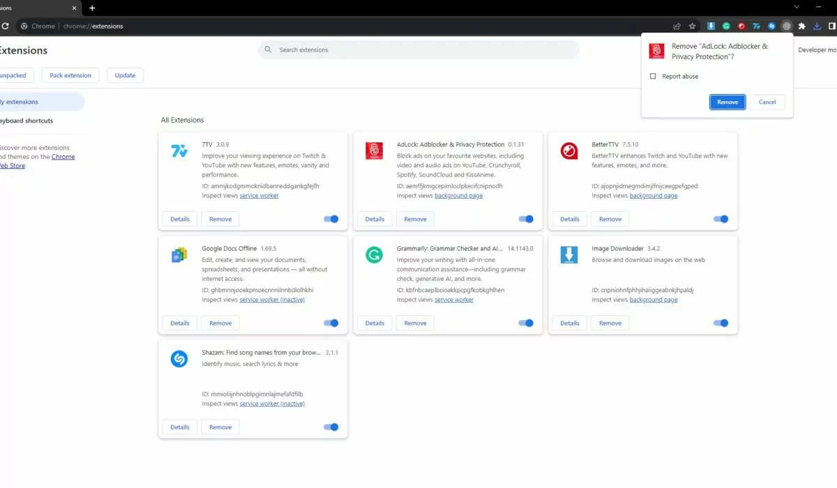The height and width of the screenshot is (488, 837).
Task: Open Shazam extension icon in the toolbar
Action: (771, 26)
